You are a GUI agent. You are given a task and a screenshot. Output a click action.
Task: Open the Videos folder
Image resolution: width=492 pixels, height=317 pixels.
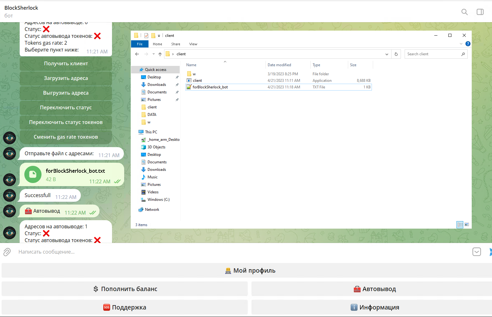pos(153,192)
